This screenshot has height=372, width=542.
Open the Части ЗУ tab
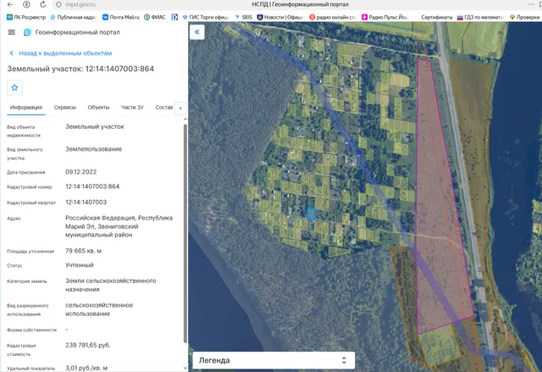[x=132, y=108]
